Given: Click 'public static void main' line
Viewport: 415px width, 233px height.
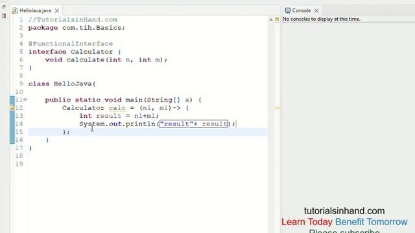Looking at the screenshot, I should point(123,100).
